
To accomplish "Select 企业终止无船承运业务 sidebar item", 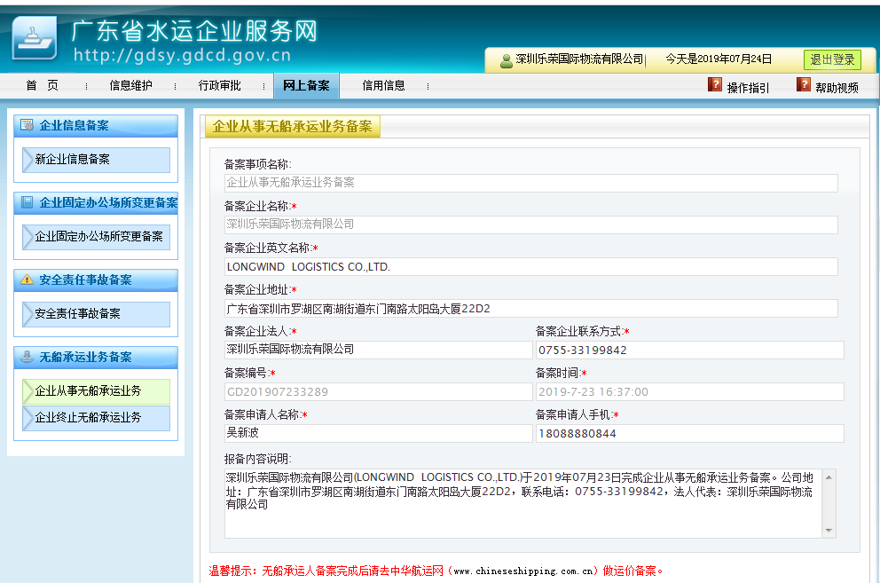I will click(97, 418).
